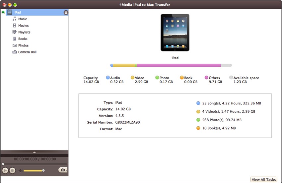Click the orange Book legend dot

182,78
